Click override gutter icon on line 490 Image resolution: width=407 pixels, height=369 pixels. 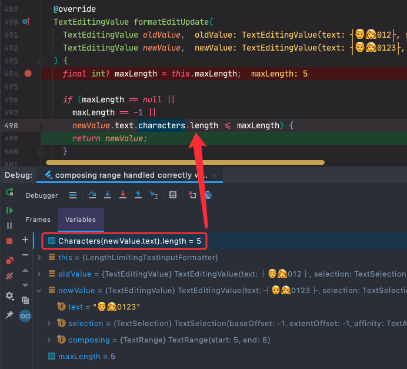pos(26,22)
